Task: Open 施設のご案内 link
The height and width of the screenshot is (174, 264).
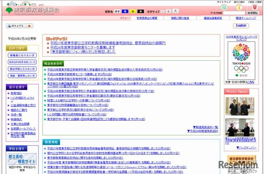Action: coord(19,110)
